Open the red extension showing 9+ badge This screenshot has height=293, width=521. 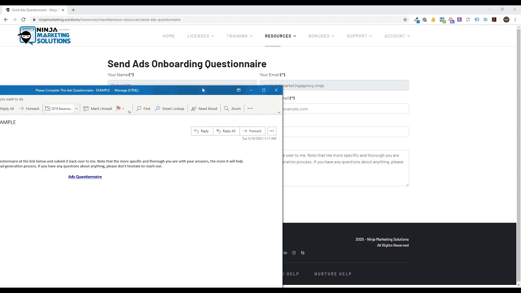pyautogui.click(x=451, y=20)
